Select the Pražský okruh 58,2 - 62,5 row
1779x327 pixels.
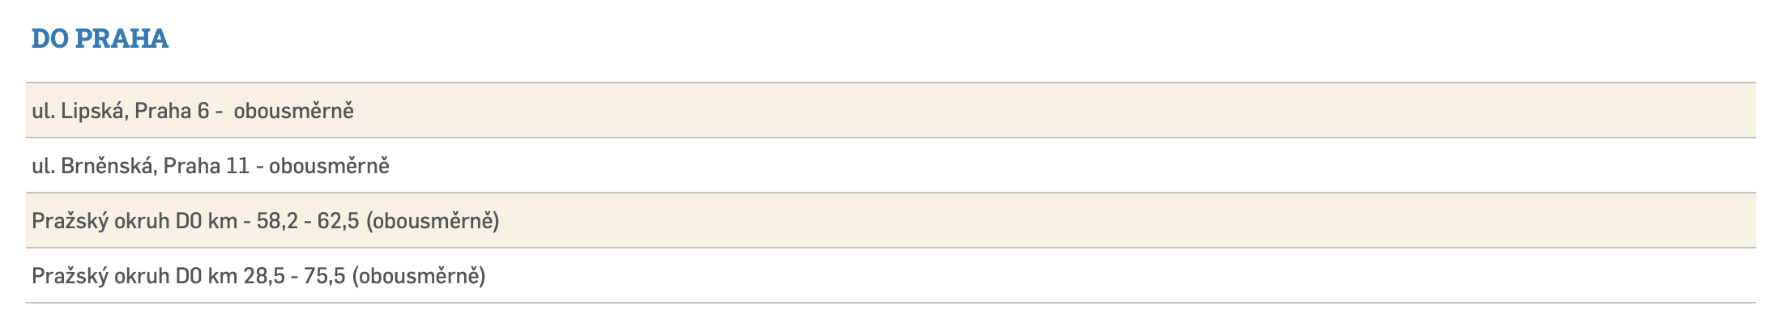pos(889,220)
